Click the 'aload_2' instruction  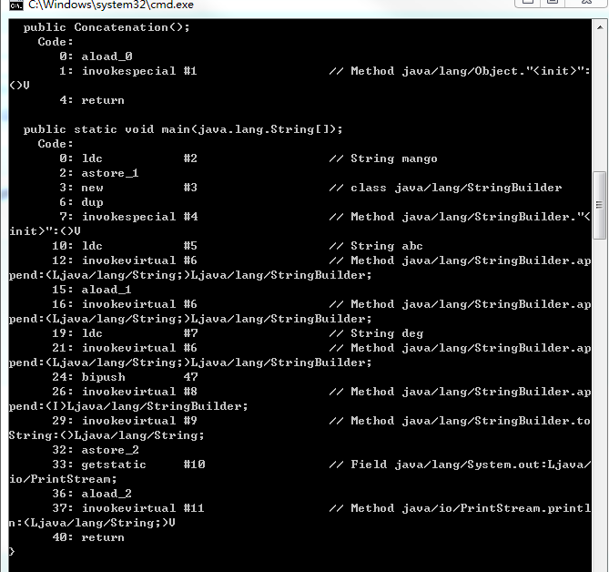[x=107, y=494]
